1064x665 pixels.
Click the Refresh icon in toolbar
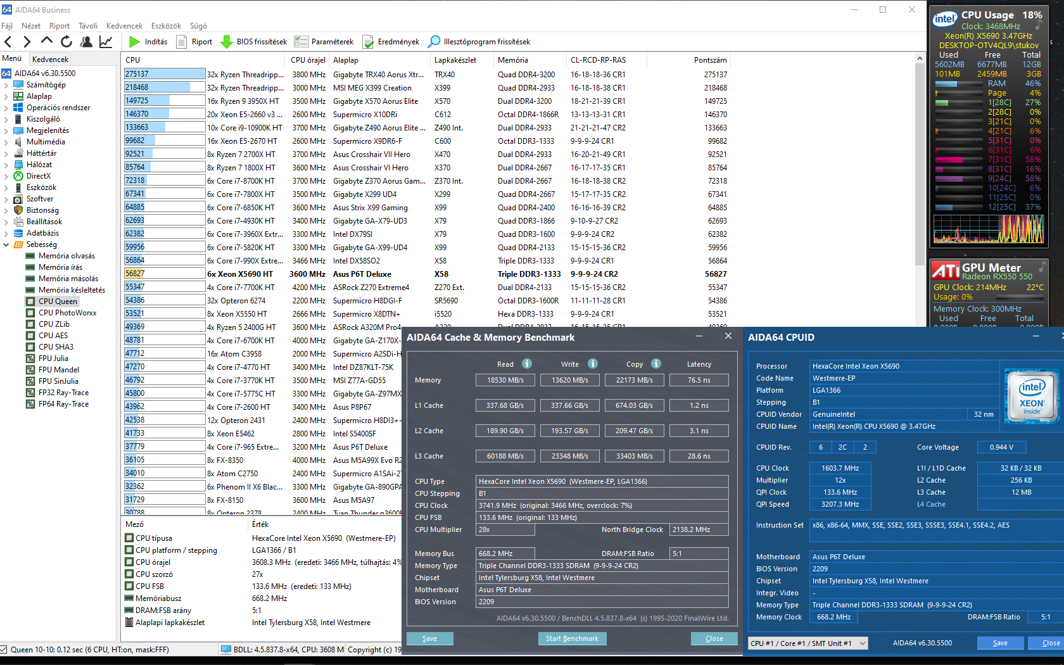(66, 42)
